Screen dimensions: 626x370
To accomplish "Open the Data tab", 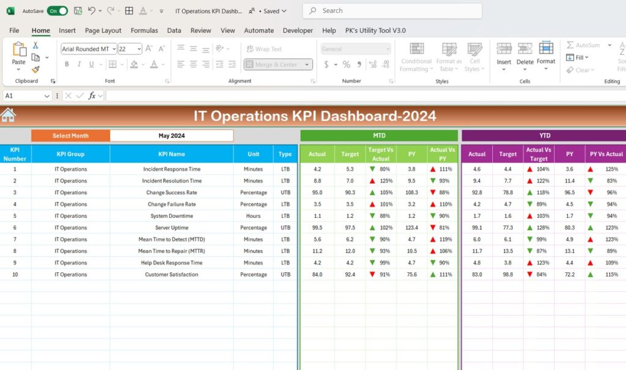I will [174, 31].
